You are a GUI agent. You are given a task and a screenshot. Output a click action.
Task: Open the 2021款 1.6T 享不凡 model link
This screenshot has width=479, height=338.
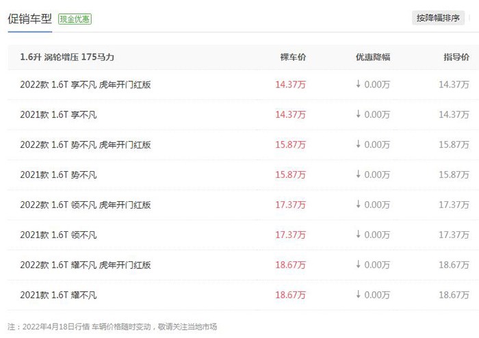[58, 115]
